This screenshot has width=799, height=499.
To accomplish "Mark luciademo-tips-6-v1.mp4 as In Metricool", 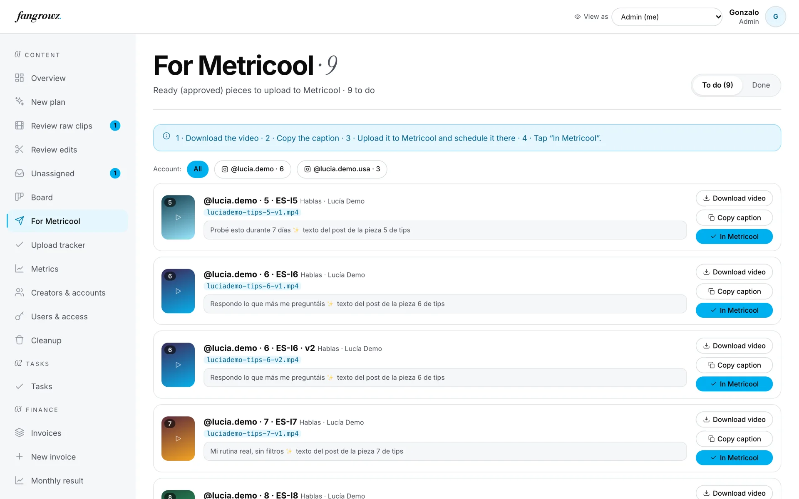I will pyautogui.click(x=734, y=310).
